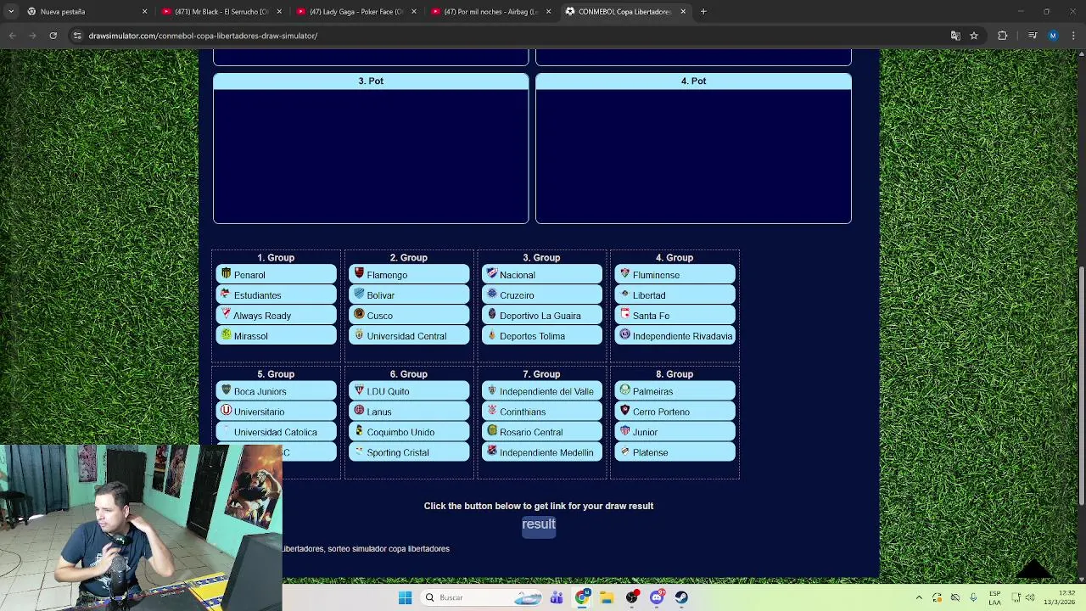Click the Coquimbo Unido crest icon
1086x611 pixels.
click(x=359, y=431)
